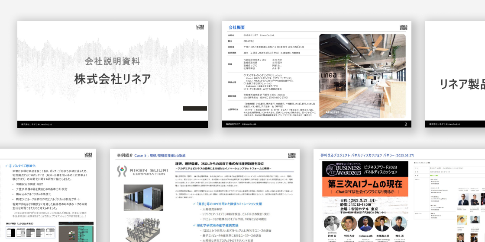485x242 pixels.
Task: Click the 椎名 茂 panelist portrait
Action: pyautogui.click(x=399, y=223)
